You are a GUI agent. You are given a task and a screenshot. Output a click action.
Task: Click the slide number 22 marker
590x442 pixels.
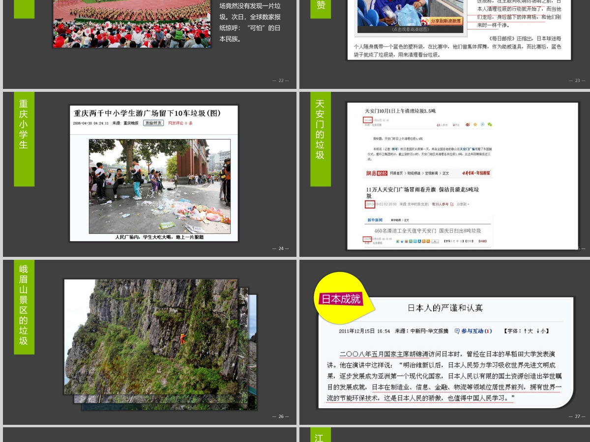281,81
